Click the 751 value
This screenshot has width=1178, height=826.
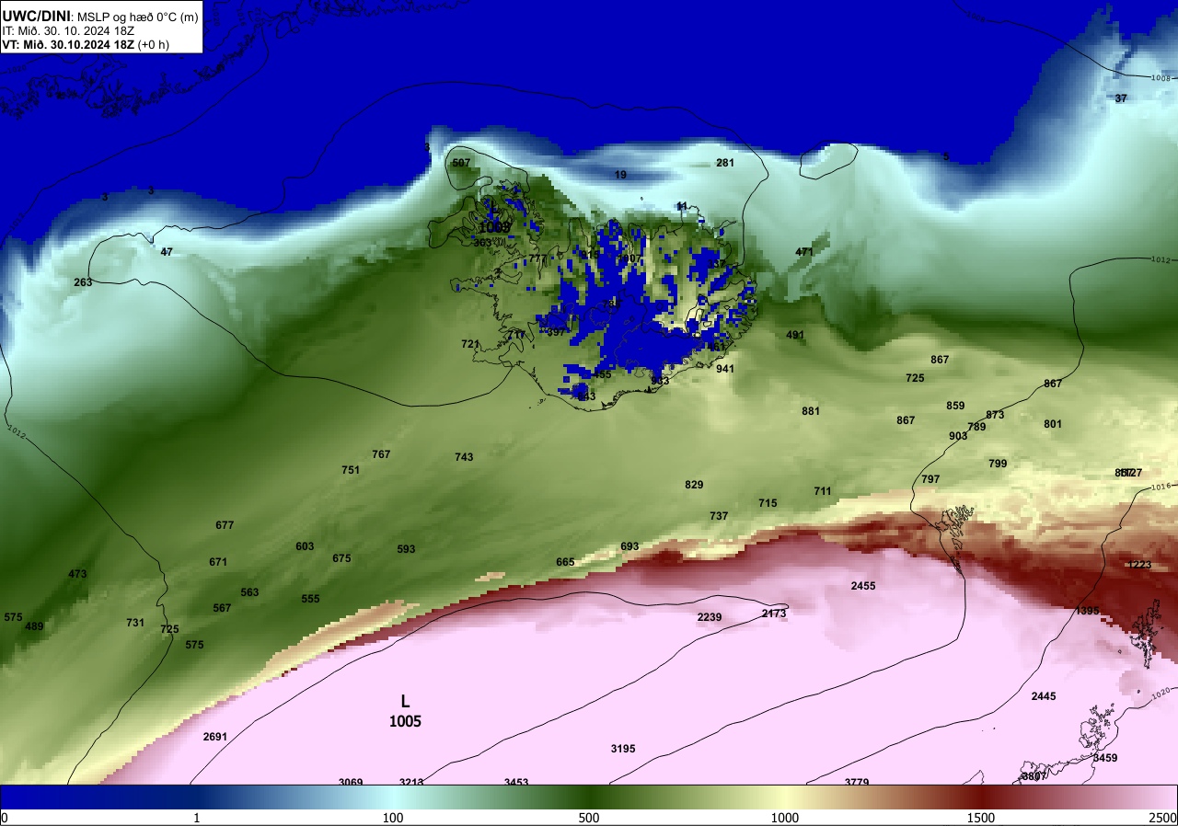click(x=351, y=470)
